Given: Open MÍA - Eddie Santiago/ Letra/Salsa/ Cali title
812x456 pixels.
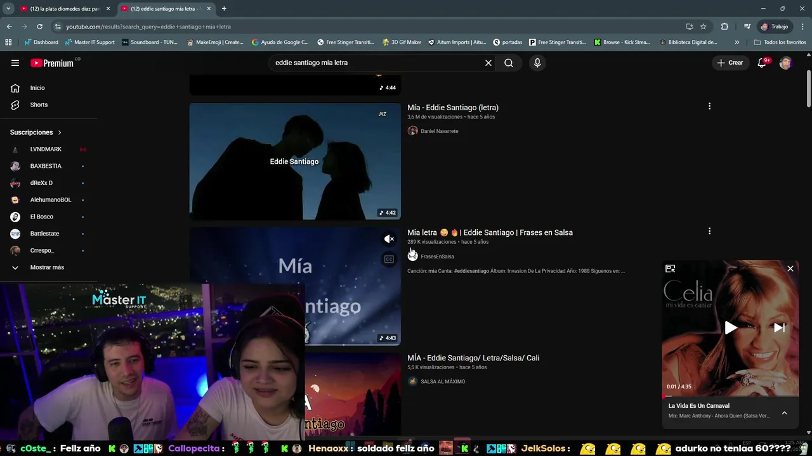Looking at the screenshot, I should tap(473, 358).
